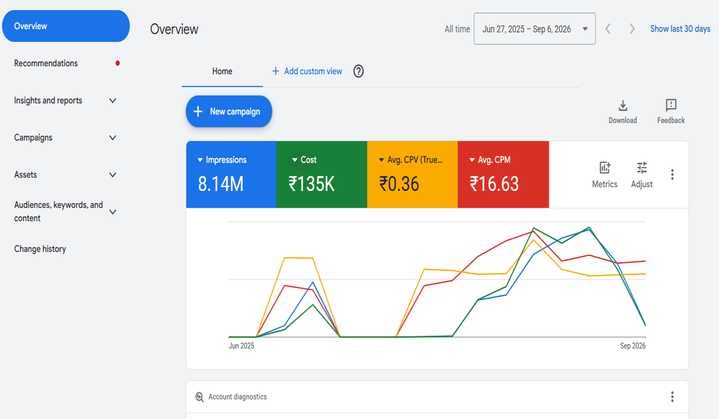Click the help question mark icon
719x419 pixels.
(x=358, y=71)
